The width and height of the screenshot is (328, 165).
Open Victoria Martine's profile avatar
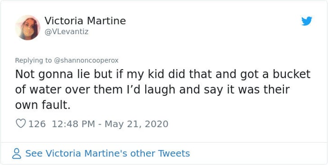click(27, 27)
